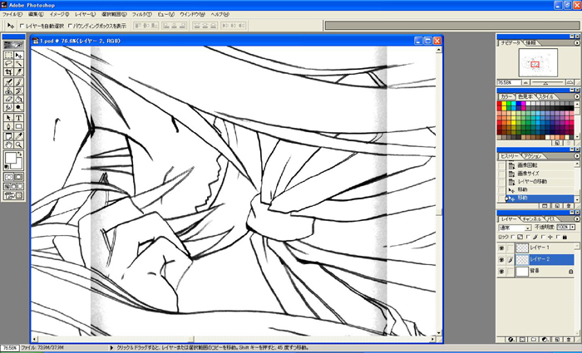
Task: Create new snapshot in History panel
Action: click(557, 205)
